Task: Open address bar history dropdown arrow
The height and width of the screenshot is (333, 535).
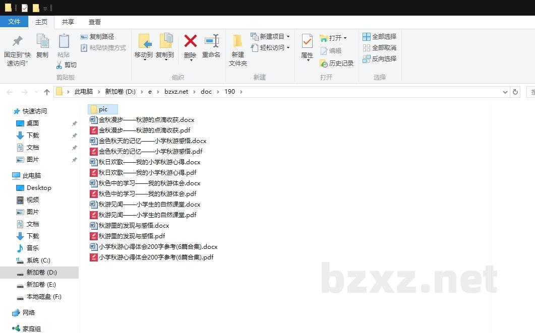Action: (x=505, y=92)
